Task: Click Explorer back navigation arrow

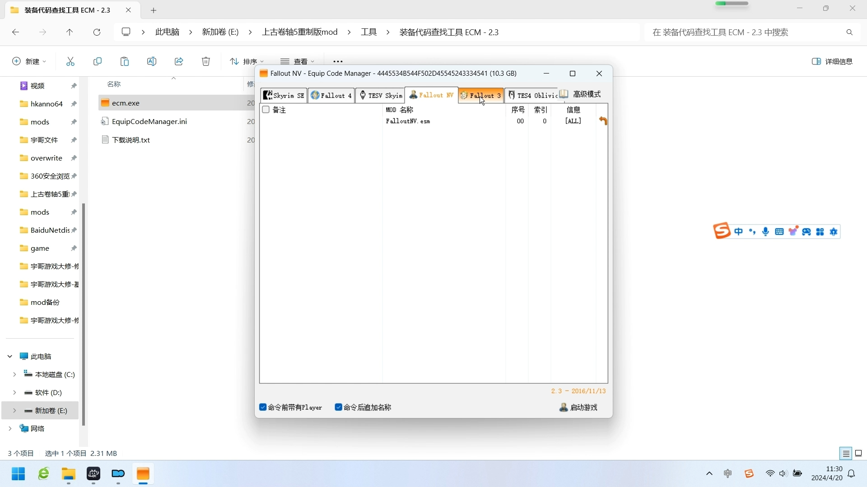Action: 15,32
